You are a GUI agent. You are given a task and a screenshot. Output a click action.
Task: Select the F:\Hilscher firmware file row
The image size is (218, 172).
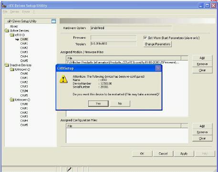pyautogui.click(x=123, y=62)
